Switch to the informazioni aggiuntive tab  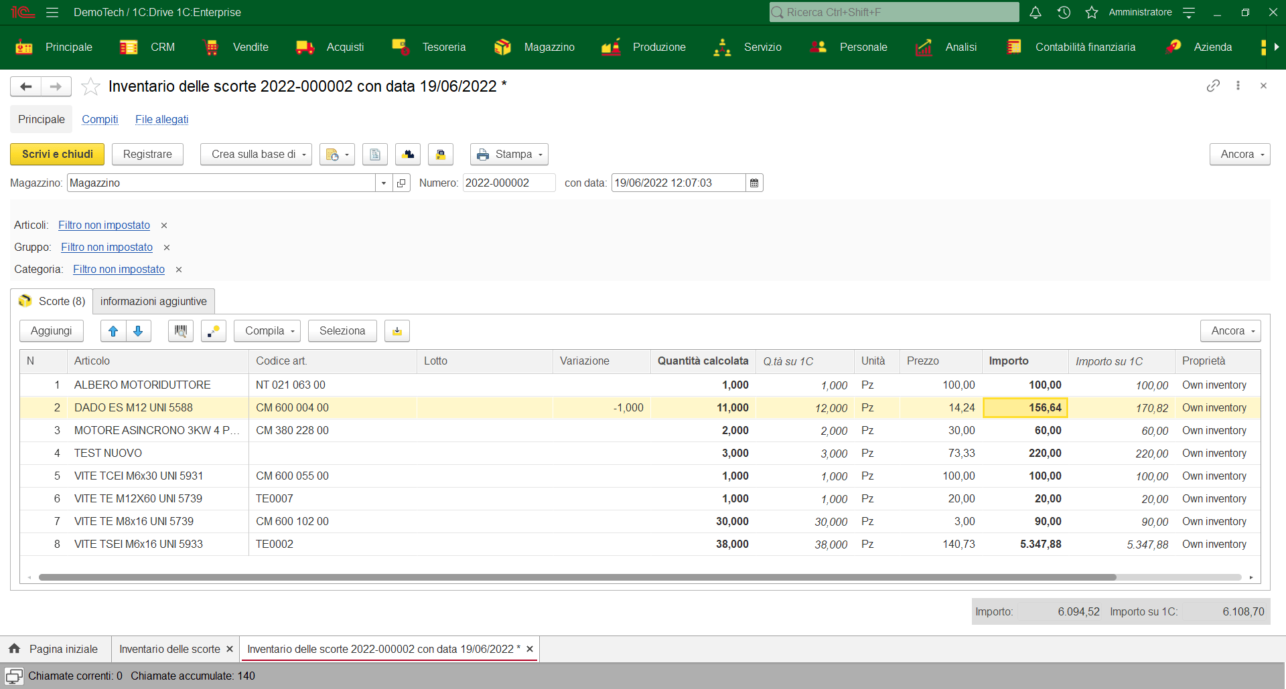153,302
